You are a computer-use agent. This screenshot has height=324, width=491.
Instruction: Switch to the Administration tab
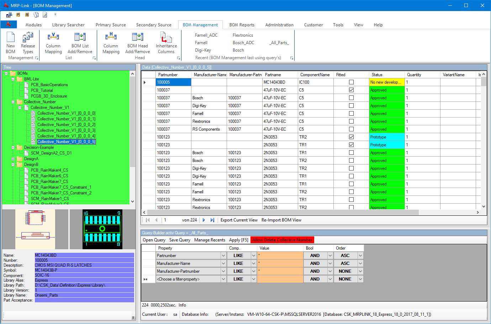(x=279, y=25)
